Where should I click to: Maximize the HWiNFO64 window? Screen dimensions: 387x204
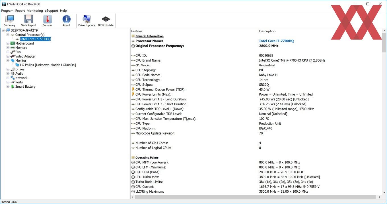(368, 4)
